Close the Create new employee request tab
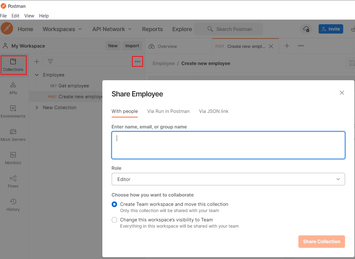This screenshot has width=355, height=259. click(271, 46)
